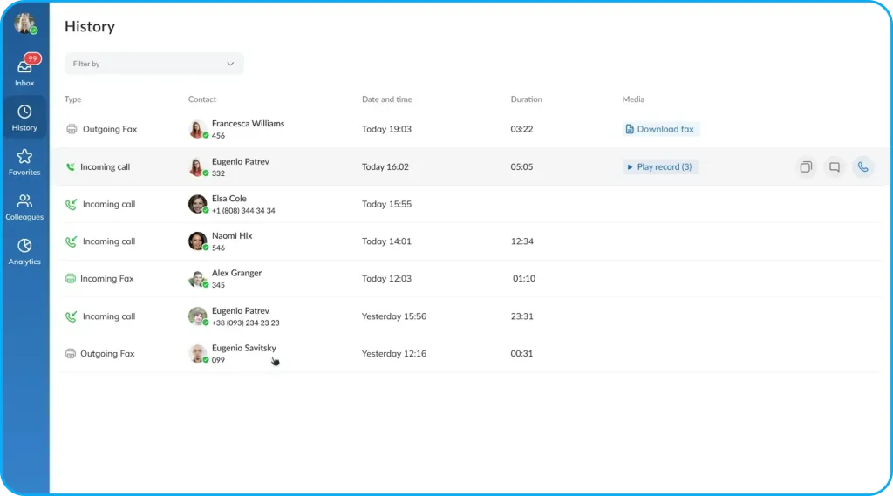
Task: Click Elsa Cole's avatar thumbnail
Action: pos(197,204)
